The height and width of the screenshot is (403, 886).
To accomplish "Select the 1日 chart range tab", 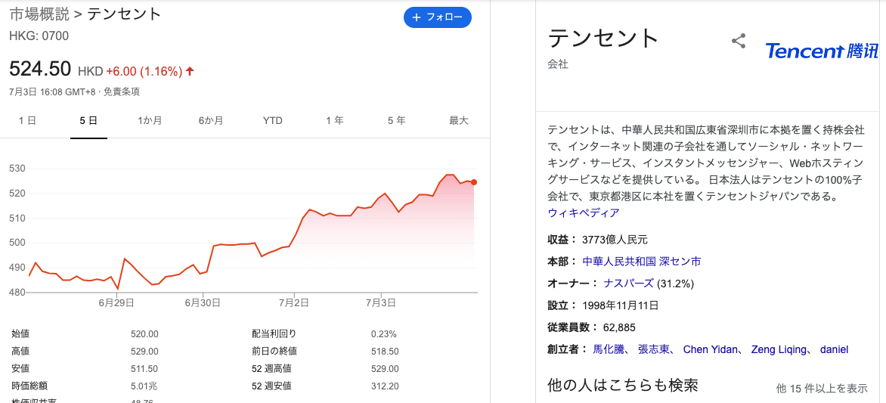I will [27, 120].
